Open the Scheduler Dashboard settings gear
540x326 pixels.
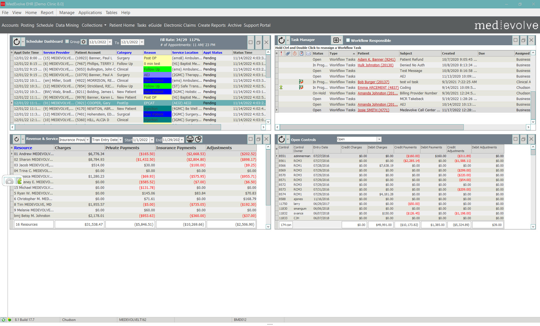[x=83, y=42]
